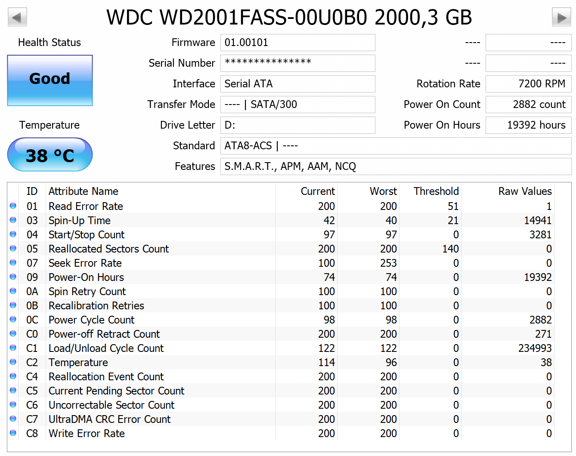576x456 pixels.
Task: Click the Current column header
Action: 318,191
